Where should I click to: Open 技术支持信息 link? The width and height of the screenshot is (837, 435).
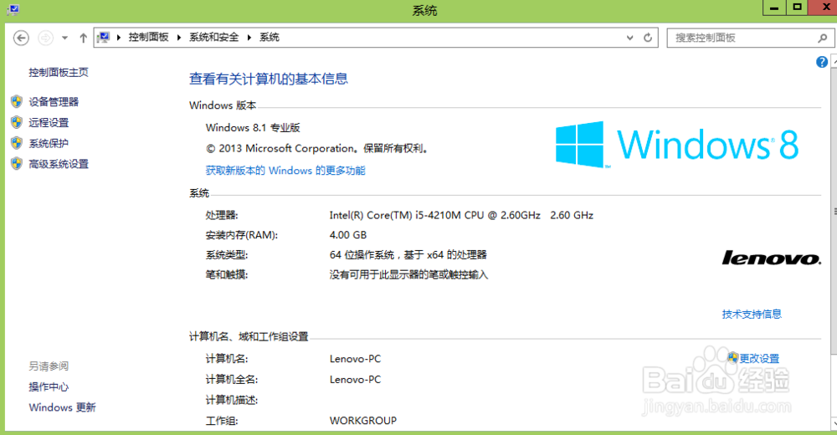coord(752,315)
